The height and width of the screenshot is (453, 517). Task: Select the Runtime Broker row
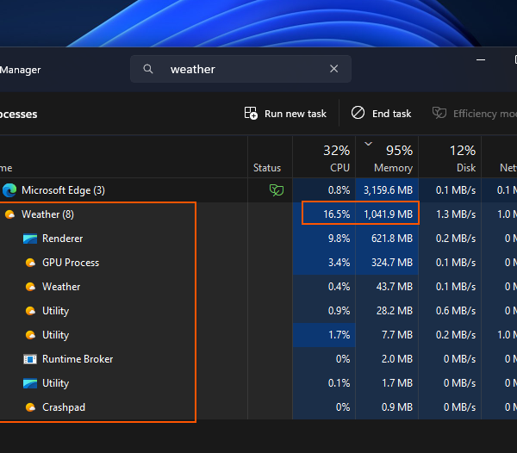coord(258,359)
